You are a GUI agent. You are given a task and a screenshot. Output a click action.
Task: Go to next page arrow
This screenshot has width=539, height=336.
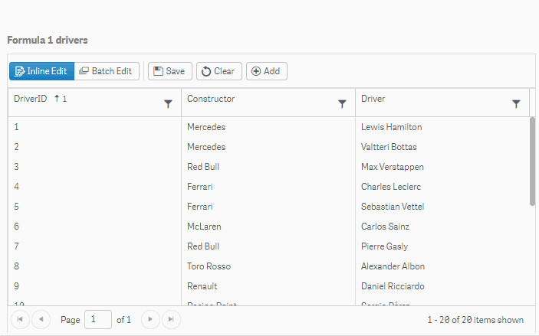pos(151,319)
